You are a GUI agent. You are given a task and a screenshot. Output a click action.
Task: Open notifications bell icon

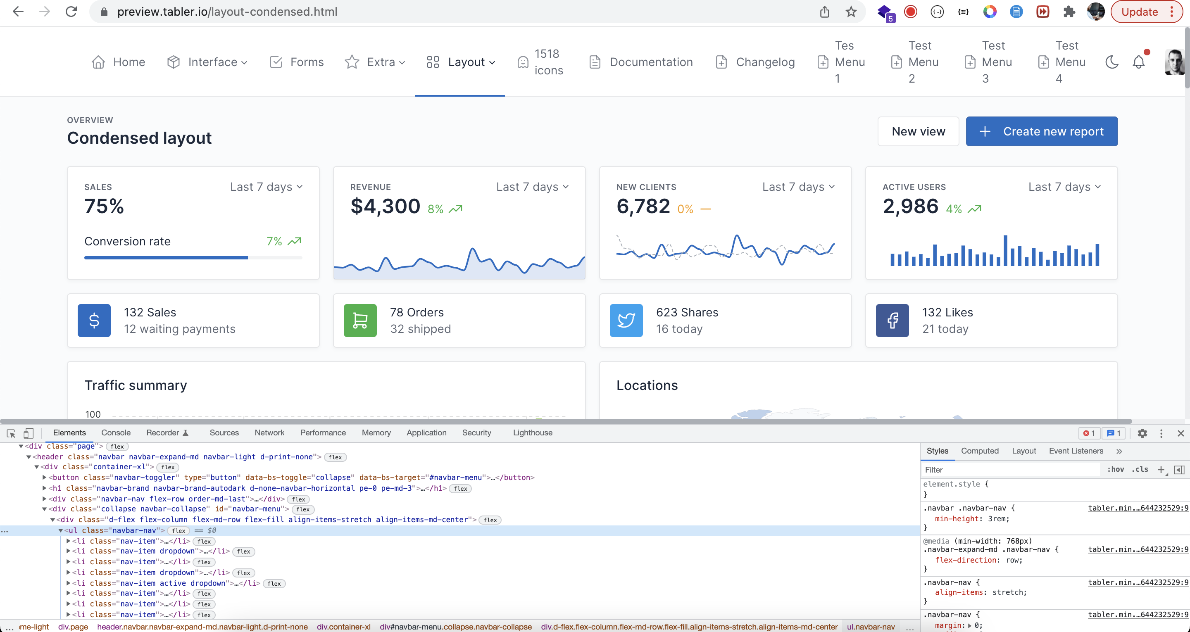pos(1139,62)
